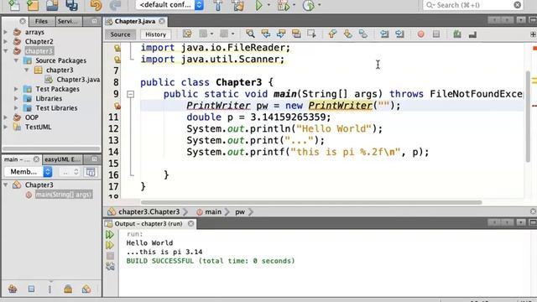Click Next Bookmark icon

pos(347,34)
